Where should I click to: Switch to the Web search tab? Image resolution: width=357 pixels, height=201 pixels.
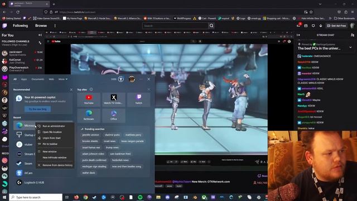[x=51, y=79]
